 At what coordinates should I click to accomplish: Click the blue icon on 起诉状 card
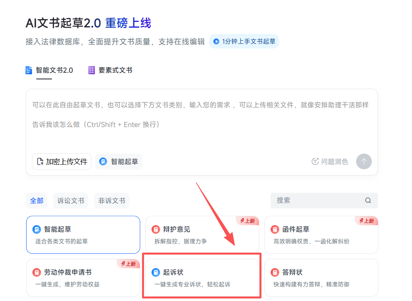[x=156, y=272]
